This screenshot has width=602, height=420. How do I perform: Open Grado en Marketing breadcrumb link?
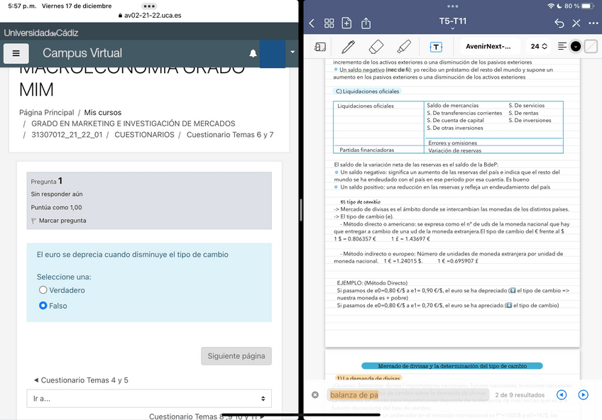point(133,123)
